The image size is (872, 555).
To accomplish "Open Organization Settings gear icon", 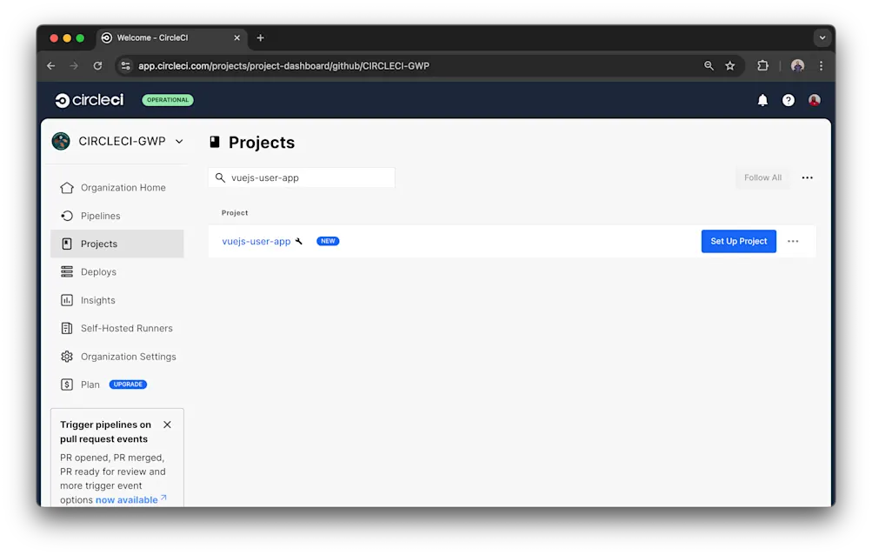I will (67, 357).
